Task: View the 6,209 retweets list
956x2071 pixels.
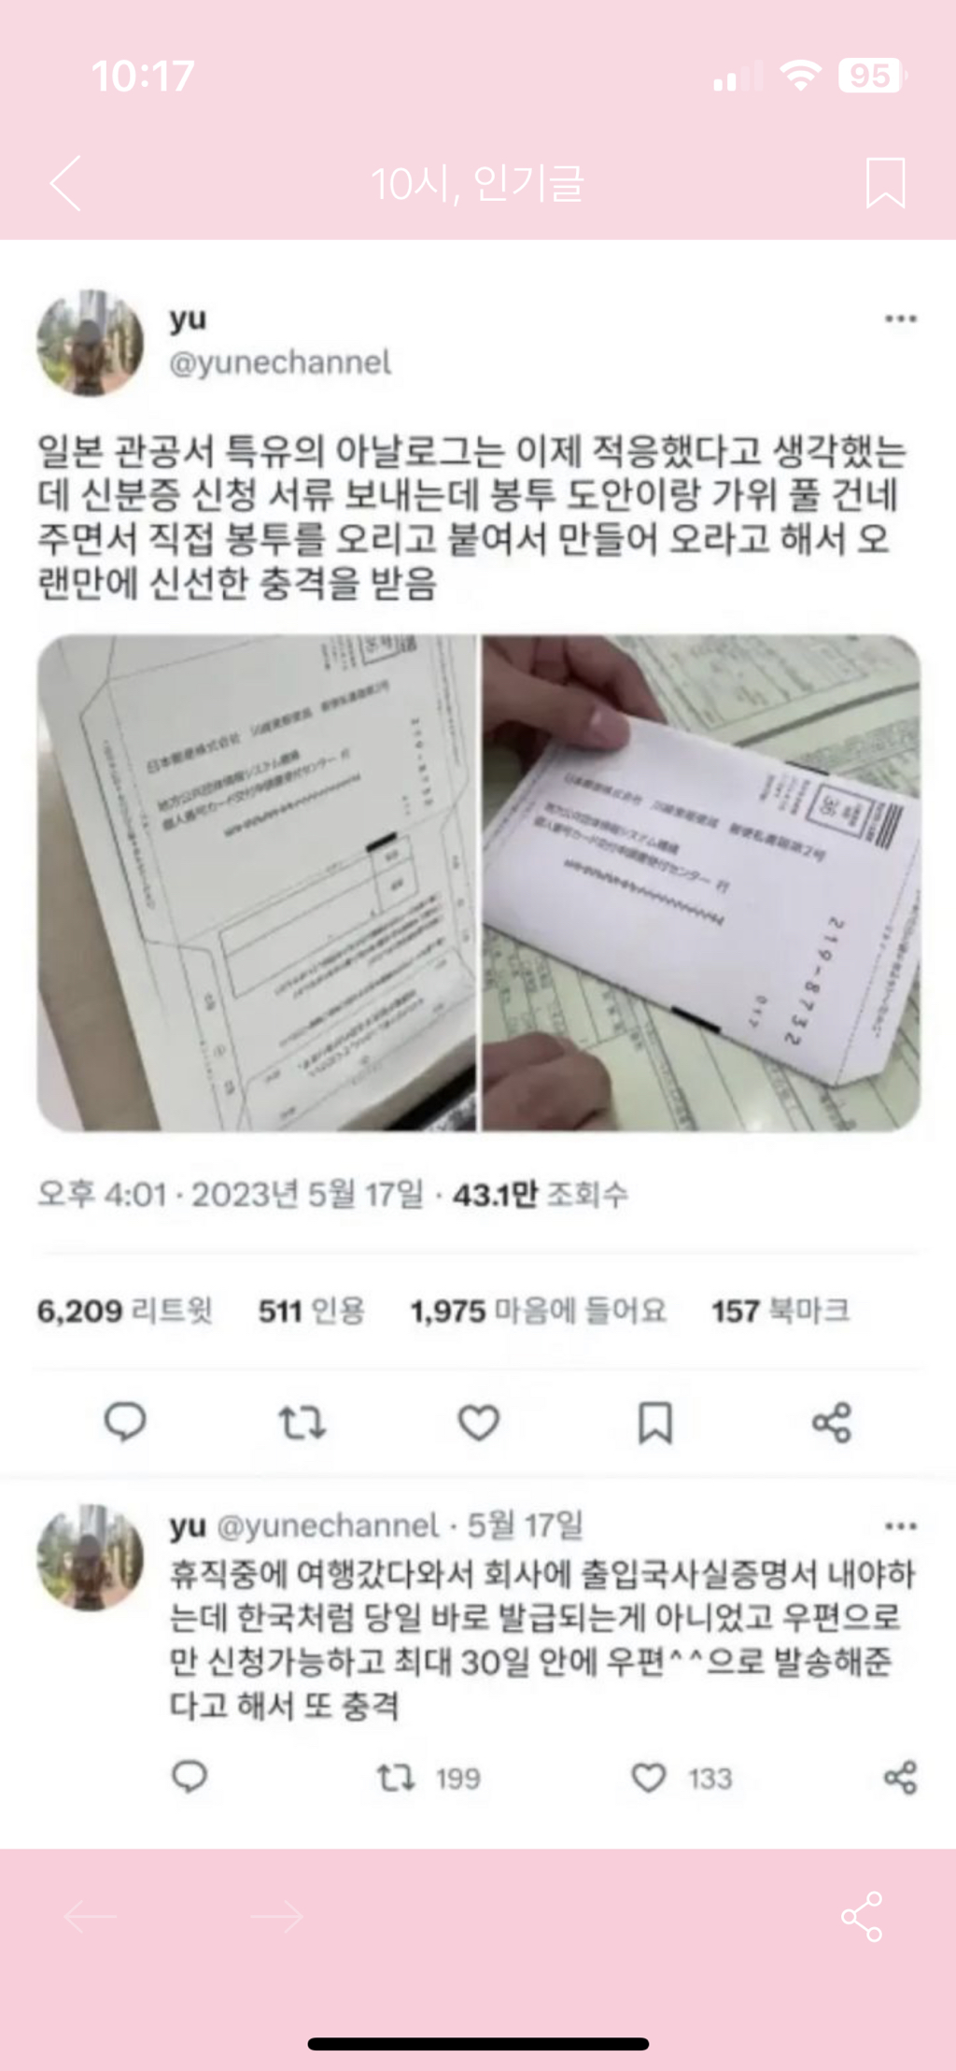Action: click(x=124, y=1311)
